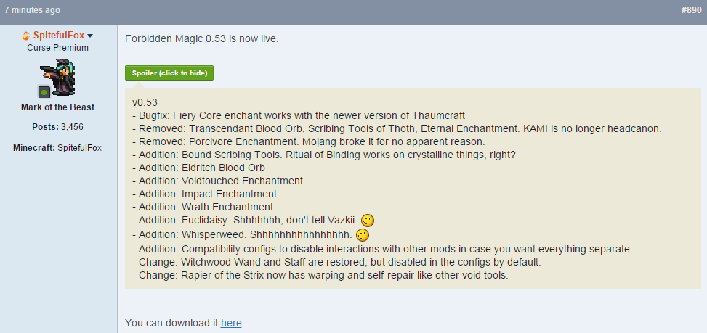Click the Minecraft: SpitefulFox account name
This screenshot has width=707, height=333.
pos(57,147)
